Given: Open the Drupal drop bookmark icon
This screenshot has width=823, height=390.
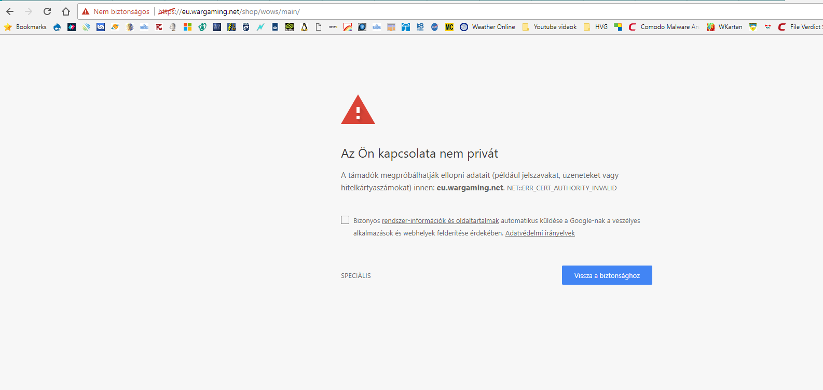Looking at the screenshot, I should click(x=57, y=27).
